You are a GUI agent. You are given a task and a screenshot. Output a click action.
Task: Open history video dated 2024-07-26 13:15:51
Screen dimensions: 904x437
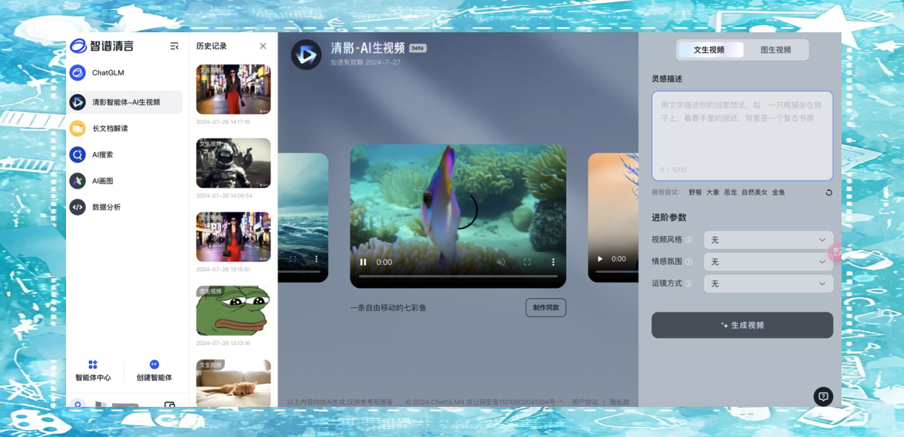click(233, 237)
